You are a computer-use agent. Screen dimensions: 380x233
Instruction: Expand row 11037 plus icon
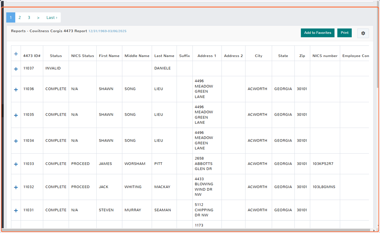coord(16,69)
